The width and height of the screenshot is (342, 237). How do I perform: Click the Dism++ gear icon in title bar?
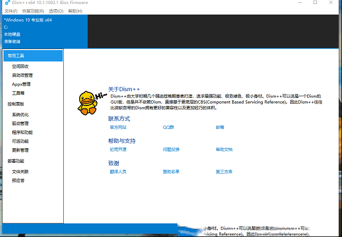pos(7,3)
